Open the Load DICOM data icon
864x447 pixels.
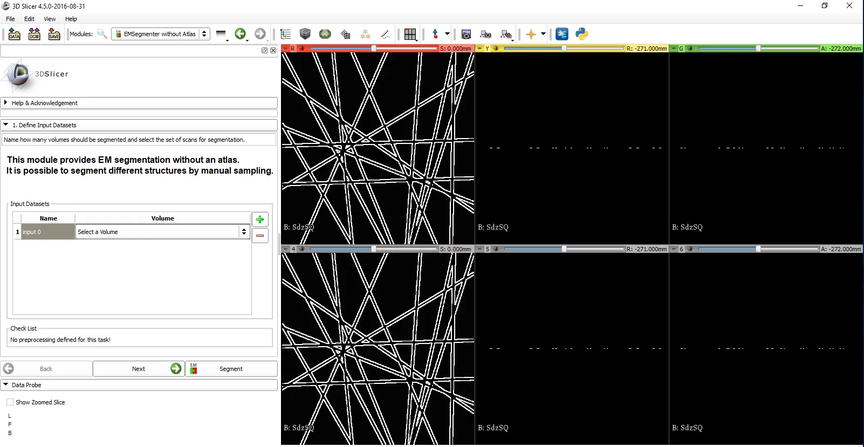coord(35,34)
